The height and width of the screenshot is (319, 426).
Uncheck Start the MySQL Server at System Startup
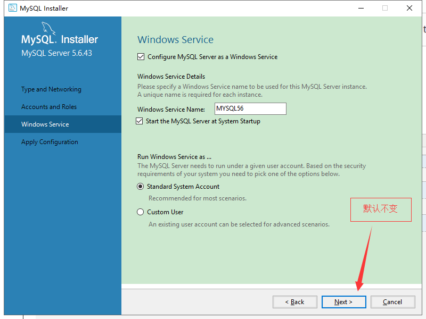click(139, 121)
